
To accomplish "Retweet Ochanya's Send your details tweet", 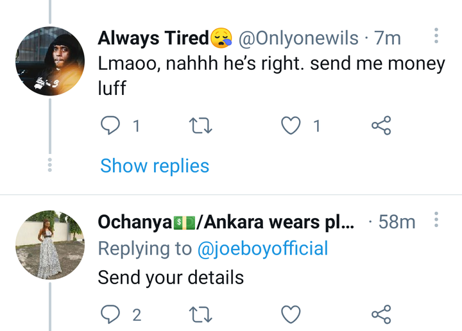I will pos(200,314).
